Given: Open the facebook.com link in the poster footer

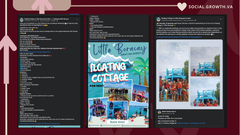Looking at the screenshot, I should click(135, 126).
